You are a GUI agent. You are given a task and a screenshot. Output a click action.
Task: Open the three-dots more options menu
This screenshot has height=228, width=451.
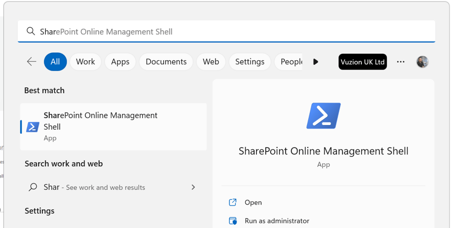pos(401,62)
